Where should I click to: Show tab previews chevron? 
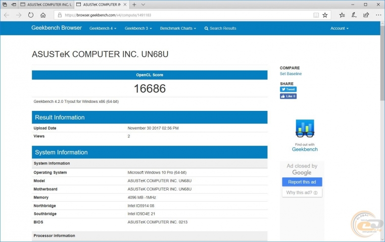(x=143, y=5)
